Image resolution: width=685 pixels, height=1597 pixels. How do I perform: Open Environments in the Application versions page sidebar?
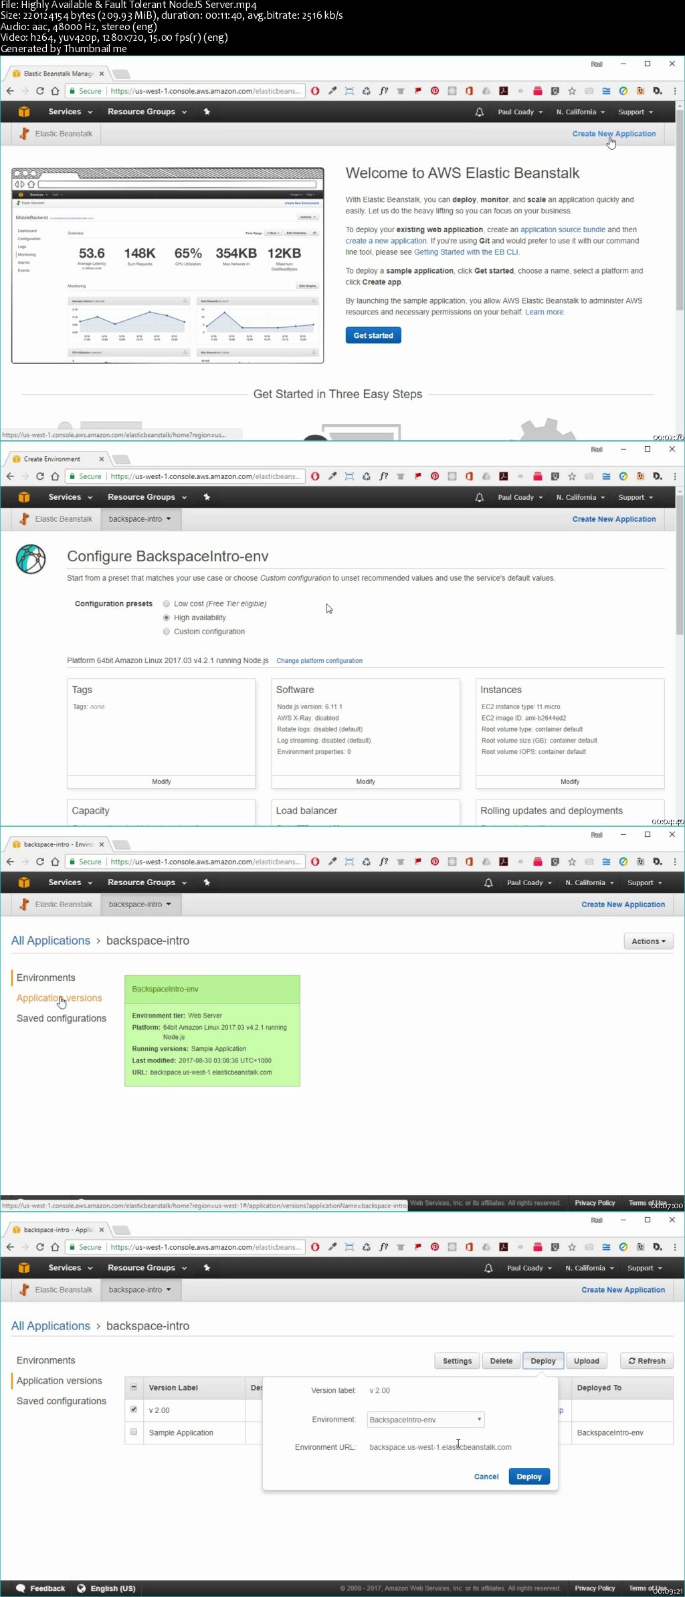(x=46, y=1360)
